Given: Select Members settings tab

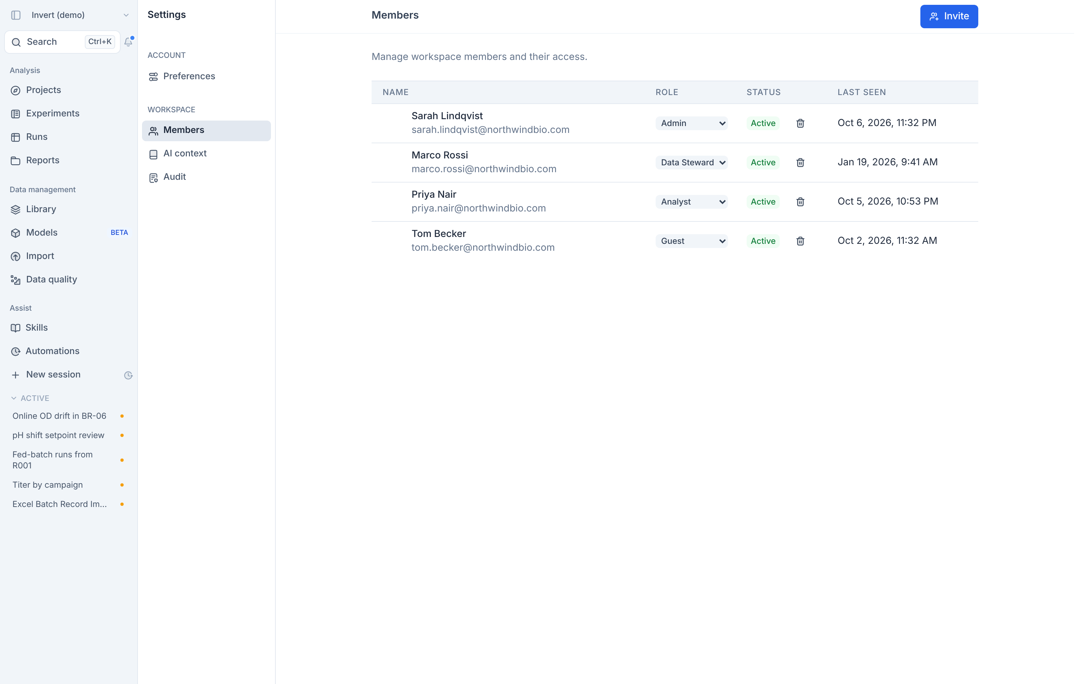Looking at the screenshot, I should pyautogui.click(x=206, y=131).
